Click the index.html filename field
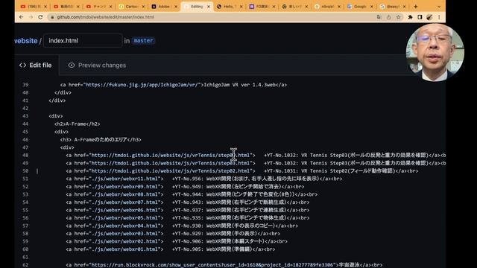This screenshot has height=268, width=477. pos(83,40)
